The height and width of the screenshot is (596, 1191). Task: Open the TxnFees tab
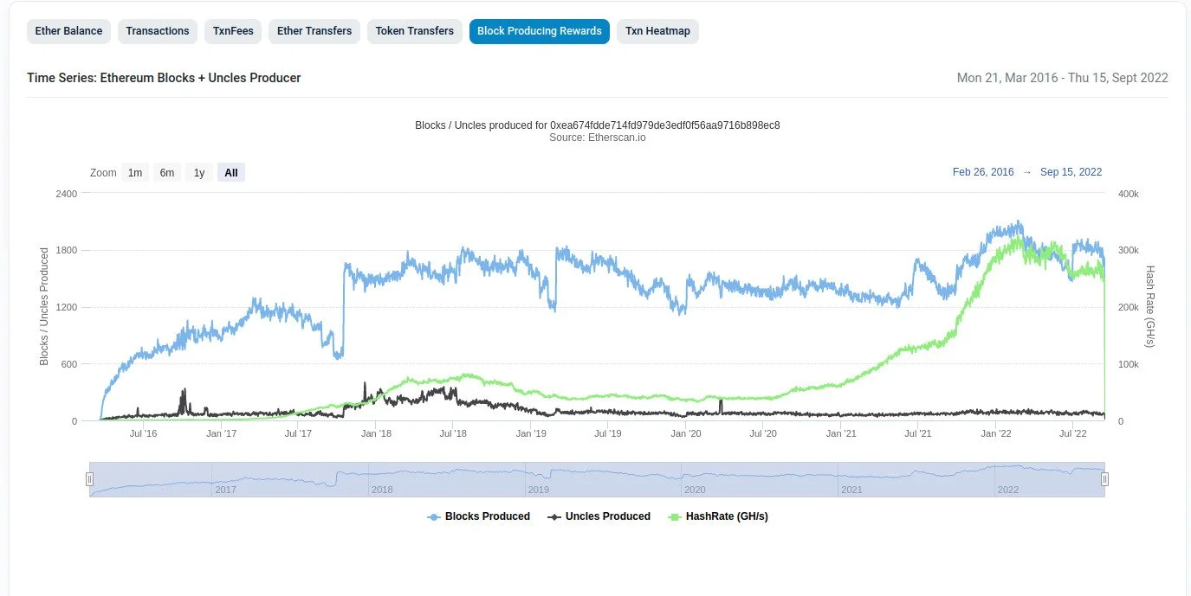(233, 31)
